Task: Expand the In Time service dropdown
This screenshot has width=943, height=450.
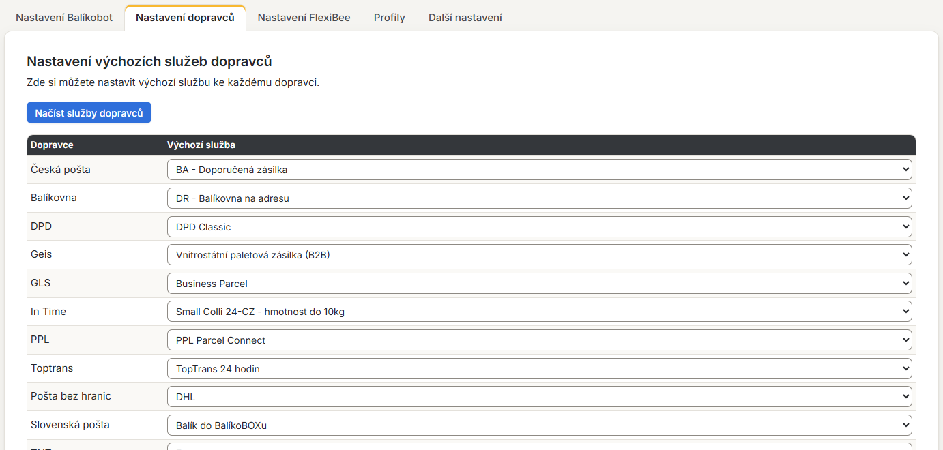Action: pos(539,312)
